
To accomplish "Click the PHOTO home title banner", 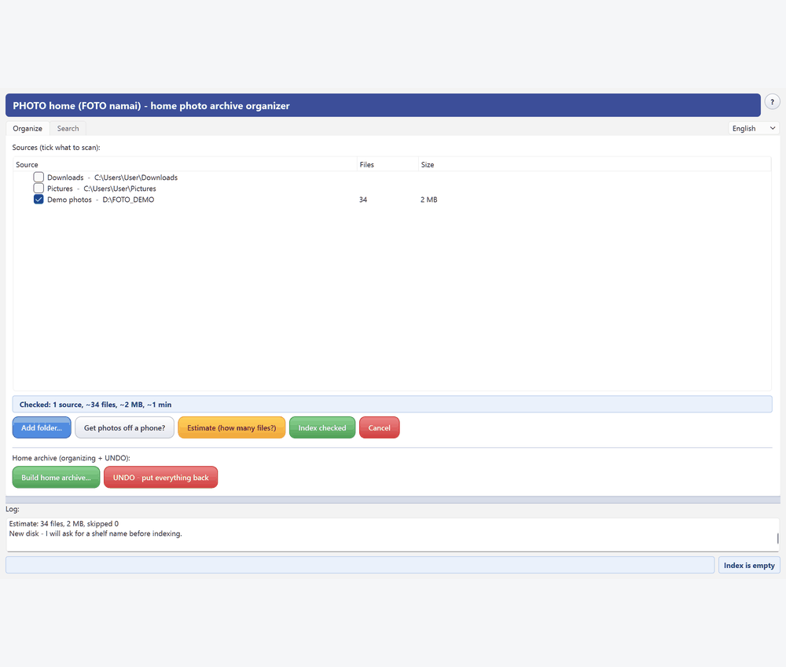I will coord(383,105).
